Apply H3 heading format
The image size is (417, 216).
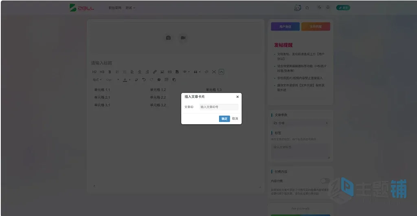click(102, 72)
